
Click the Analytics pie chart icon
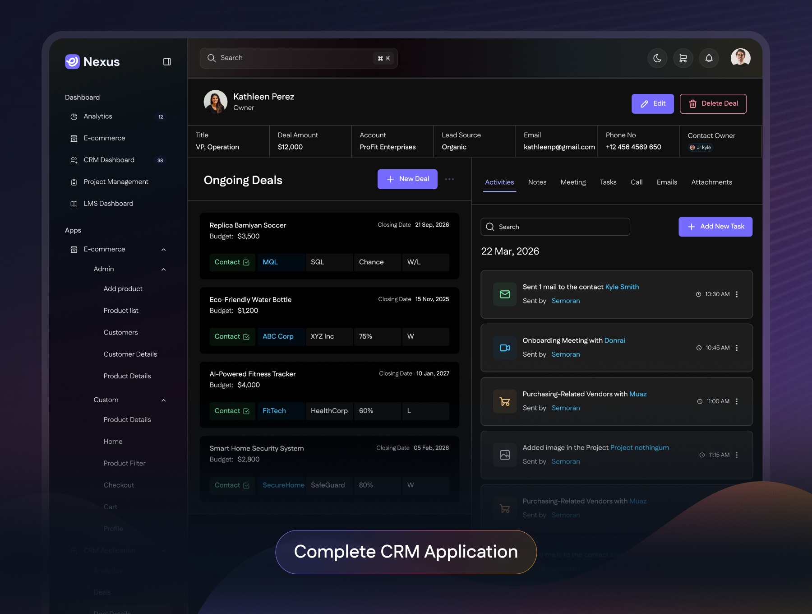click(x=74, y=116)
